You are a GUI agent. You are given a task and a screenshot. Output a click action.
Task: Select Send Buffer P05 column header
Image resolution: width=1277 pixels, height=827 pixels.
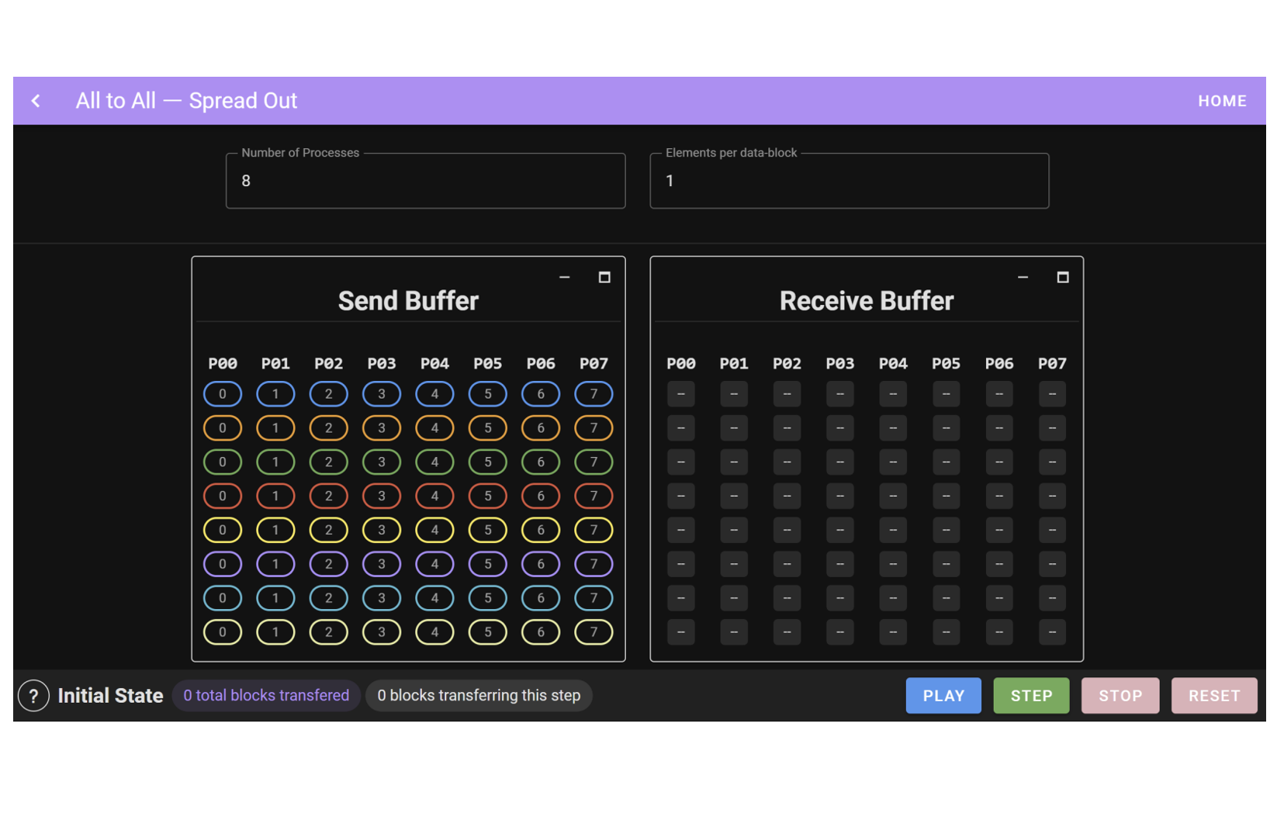[x=488, y=363]
